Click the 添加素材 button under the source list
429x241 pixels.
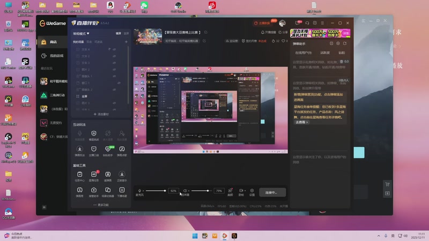pos(101,114)
